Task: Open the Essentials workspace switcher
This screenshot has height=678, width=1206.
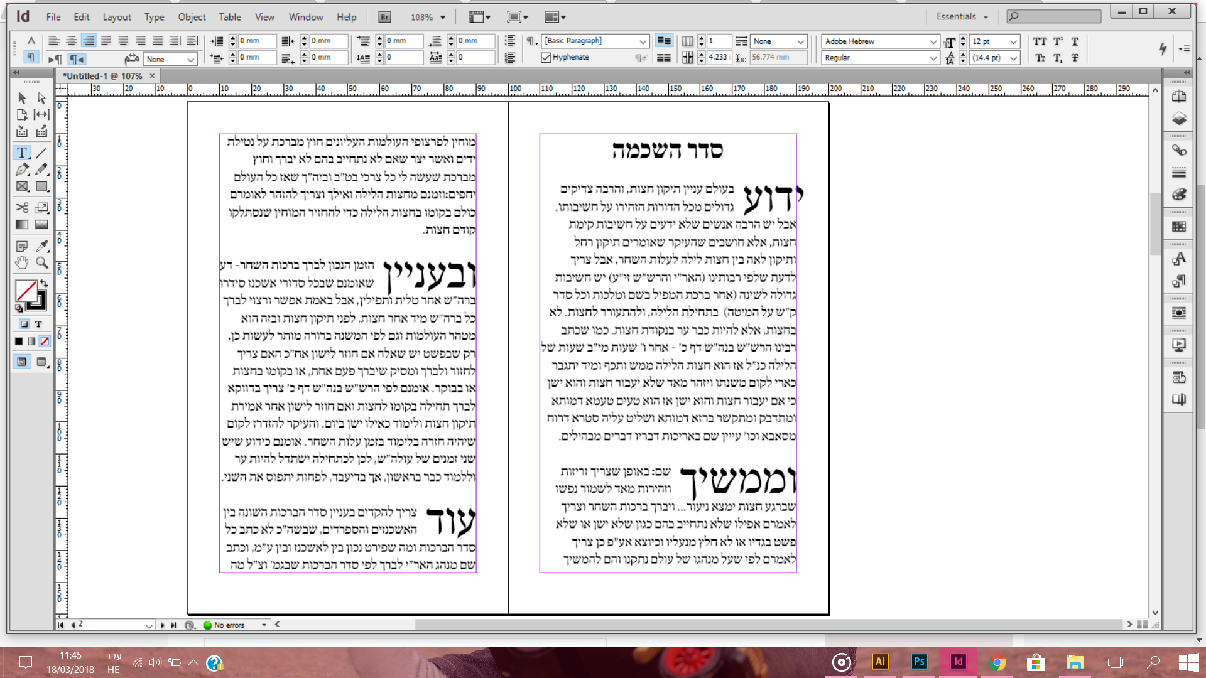Action: coord(962,17)
